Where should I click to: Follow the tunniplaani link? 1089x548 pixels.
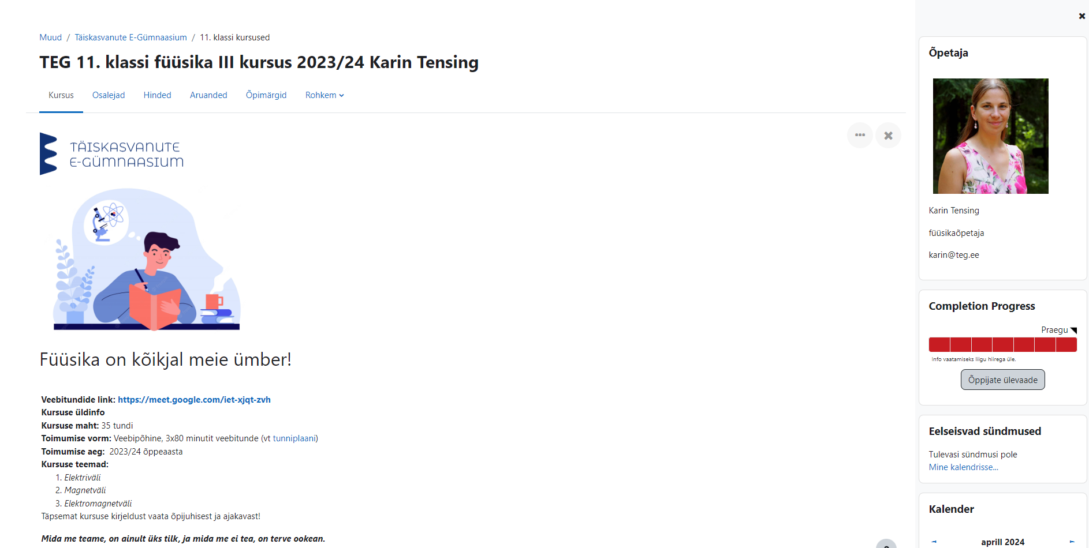(294, 438)
